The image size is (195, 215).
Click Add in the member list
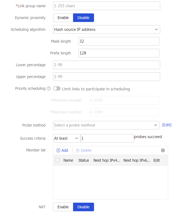62,150
